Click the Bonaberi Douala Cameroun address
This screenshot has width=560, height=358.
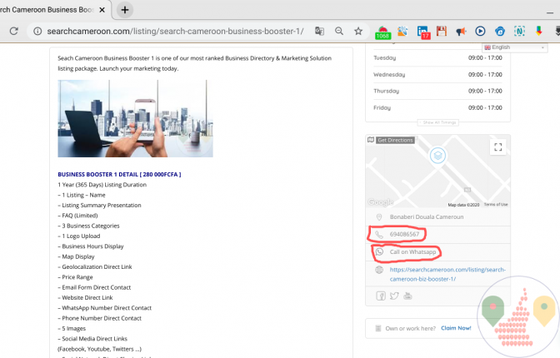point(427,217)
